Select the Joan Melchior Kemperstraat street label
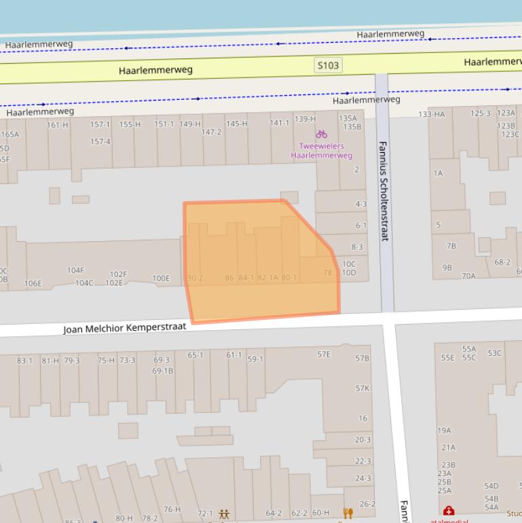The width and height of the screenshot is (522, 523). point(124,328)
